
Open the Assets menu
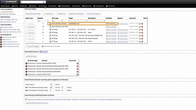click(x=15, y=6)
